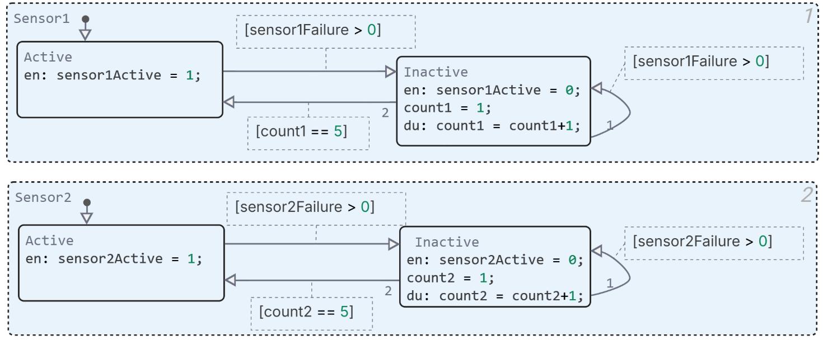Click the [count2 == 5] transition label

[306, 311]
